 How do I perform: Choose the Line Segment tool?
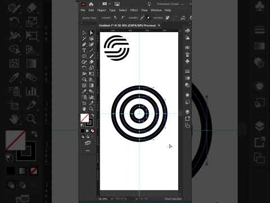[92, 50]
